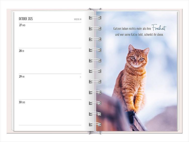Select the OKTOBER 2025 header
Image resolution: width=189 pixels, height=142 pixels.
coord(26,19)
